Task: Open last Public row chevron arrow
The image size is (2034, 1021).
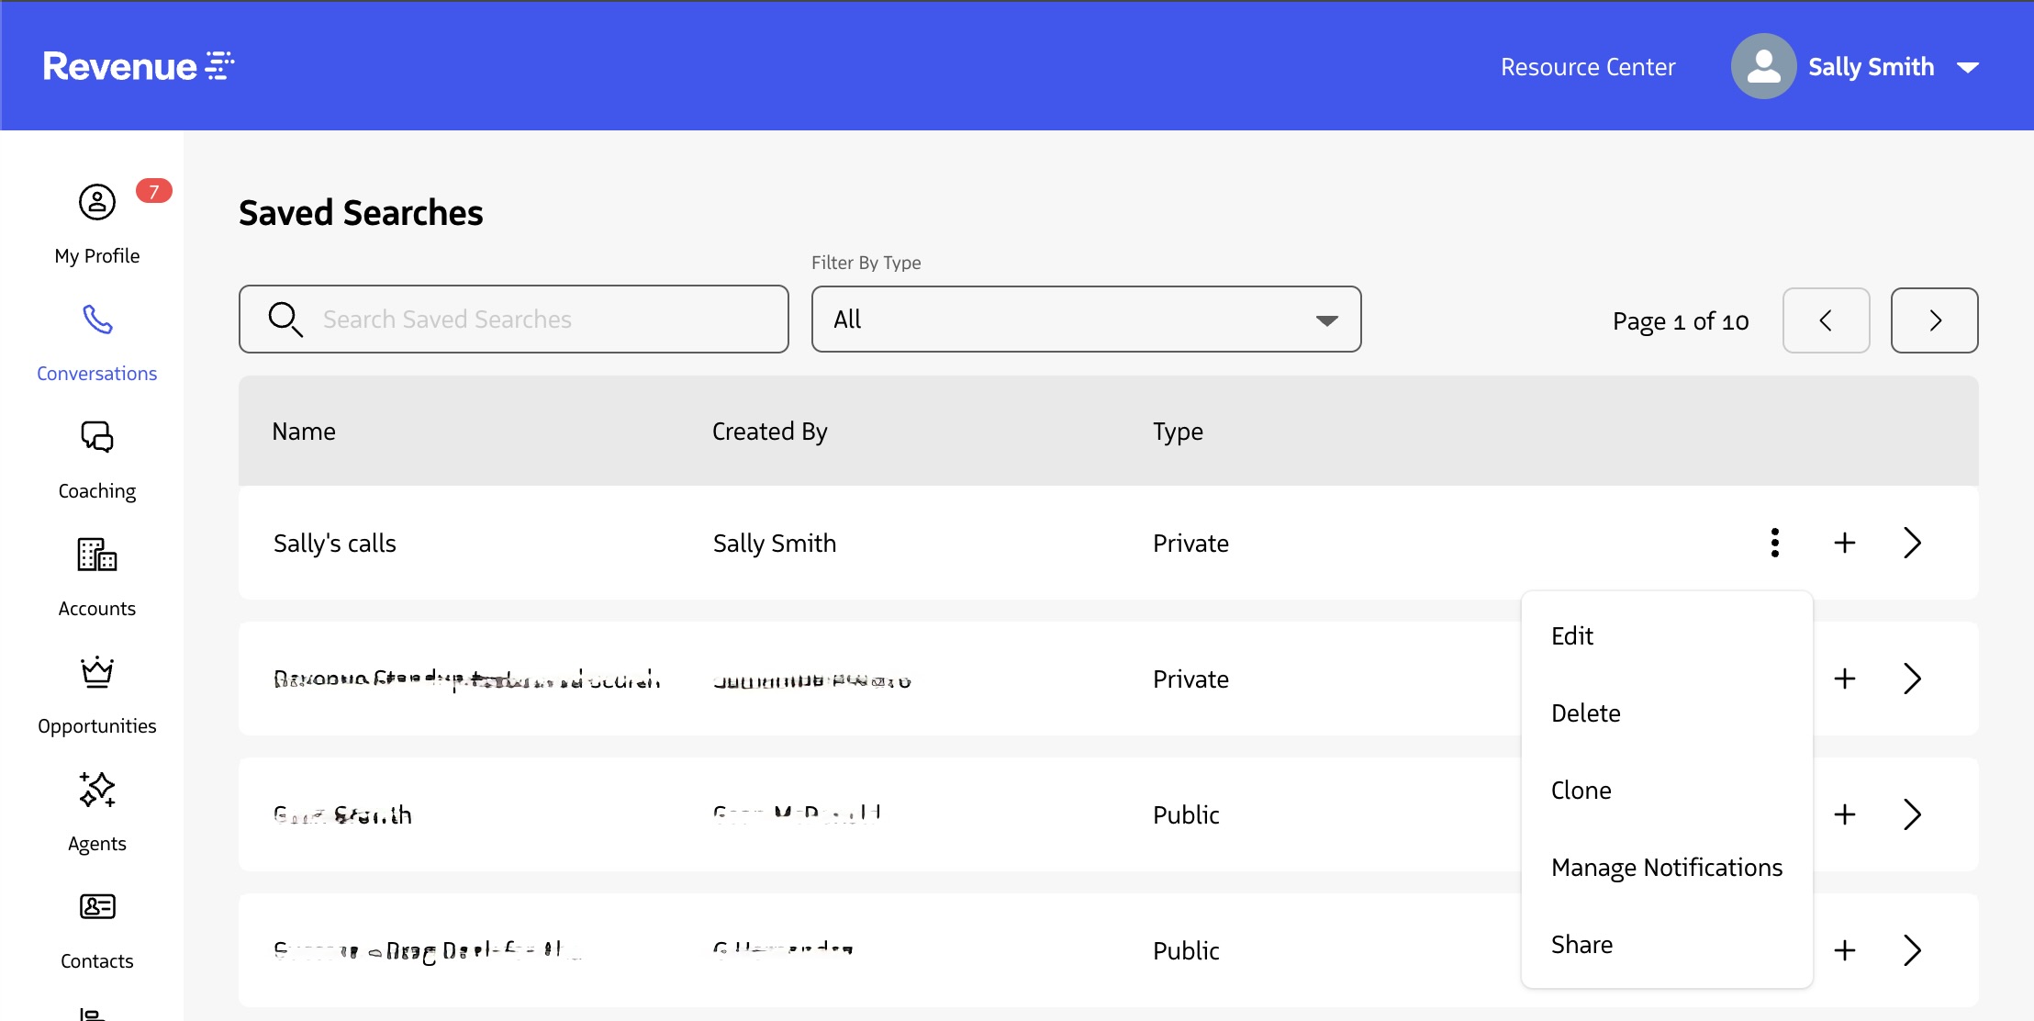Action: click(x=1913, y=950)
